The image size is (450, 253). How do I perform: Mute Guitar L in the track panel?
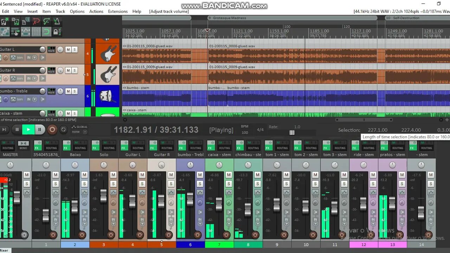[68, 50]
